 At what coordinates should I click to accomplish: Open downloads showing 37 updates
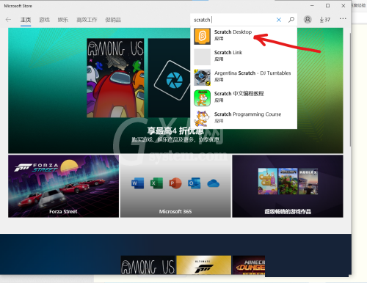pyautogui.click(x=325, y=20)
